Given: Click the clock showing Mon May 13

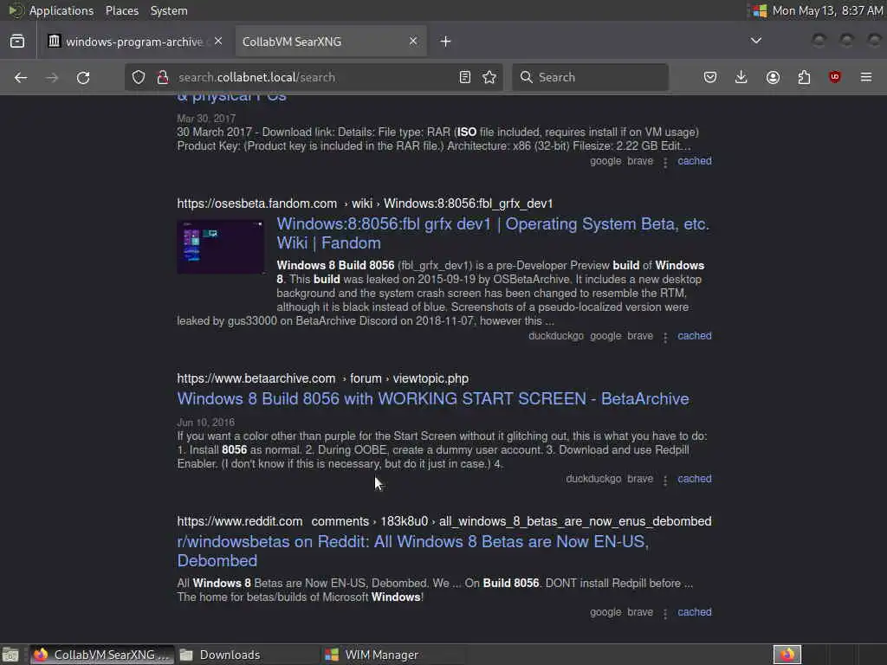Looking at the screenshot, I should (827, 10).
